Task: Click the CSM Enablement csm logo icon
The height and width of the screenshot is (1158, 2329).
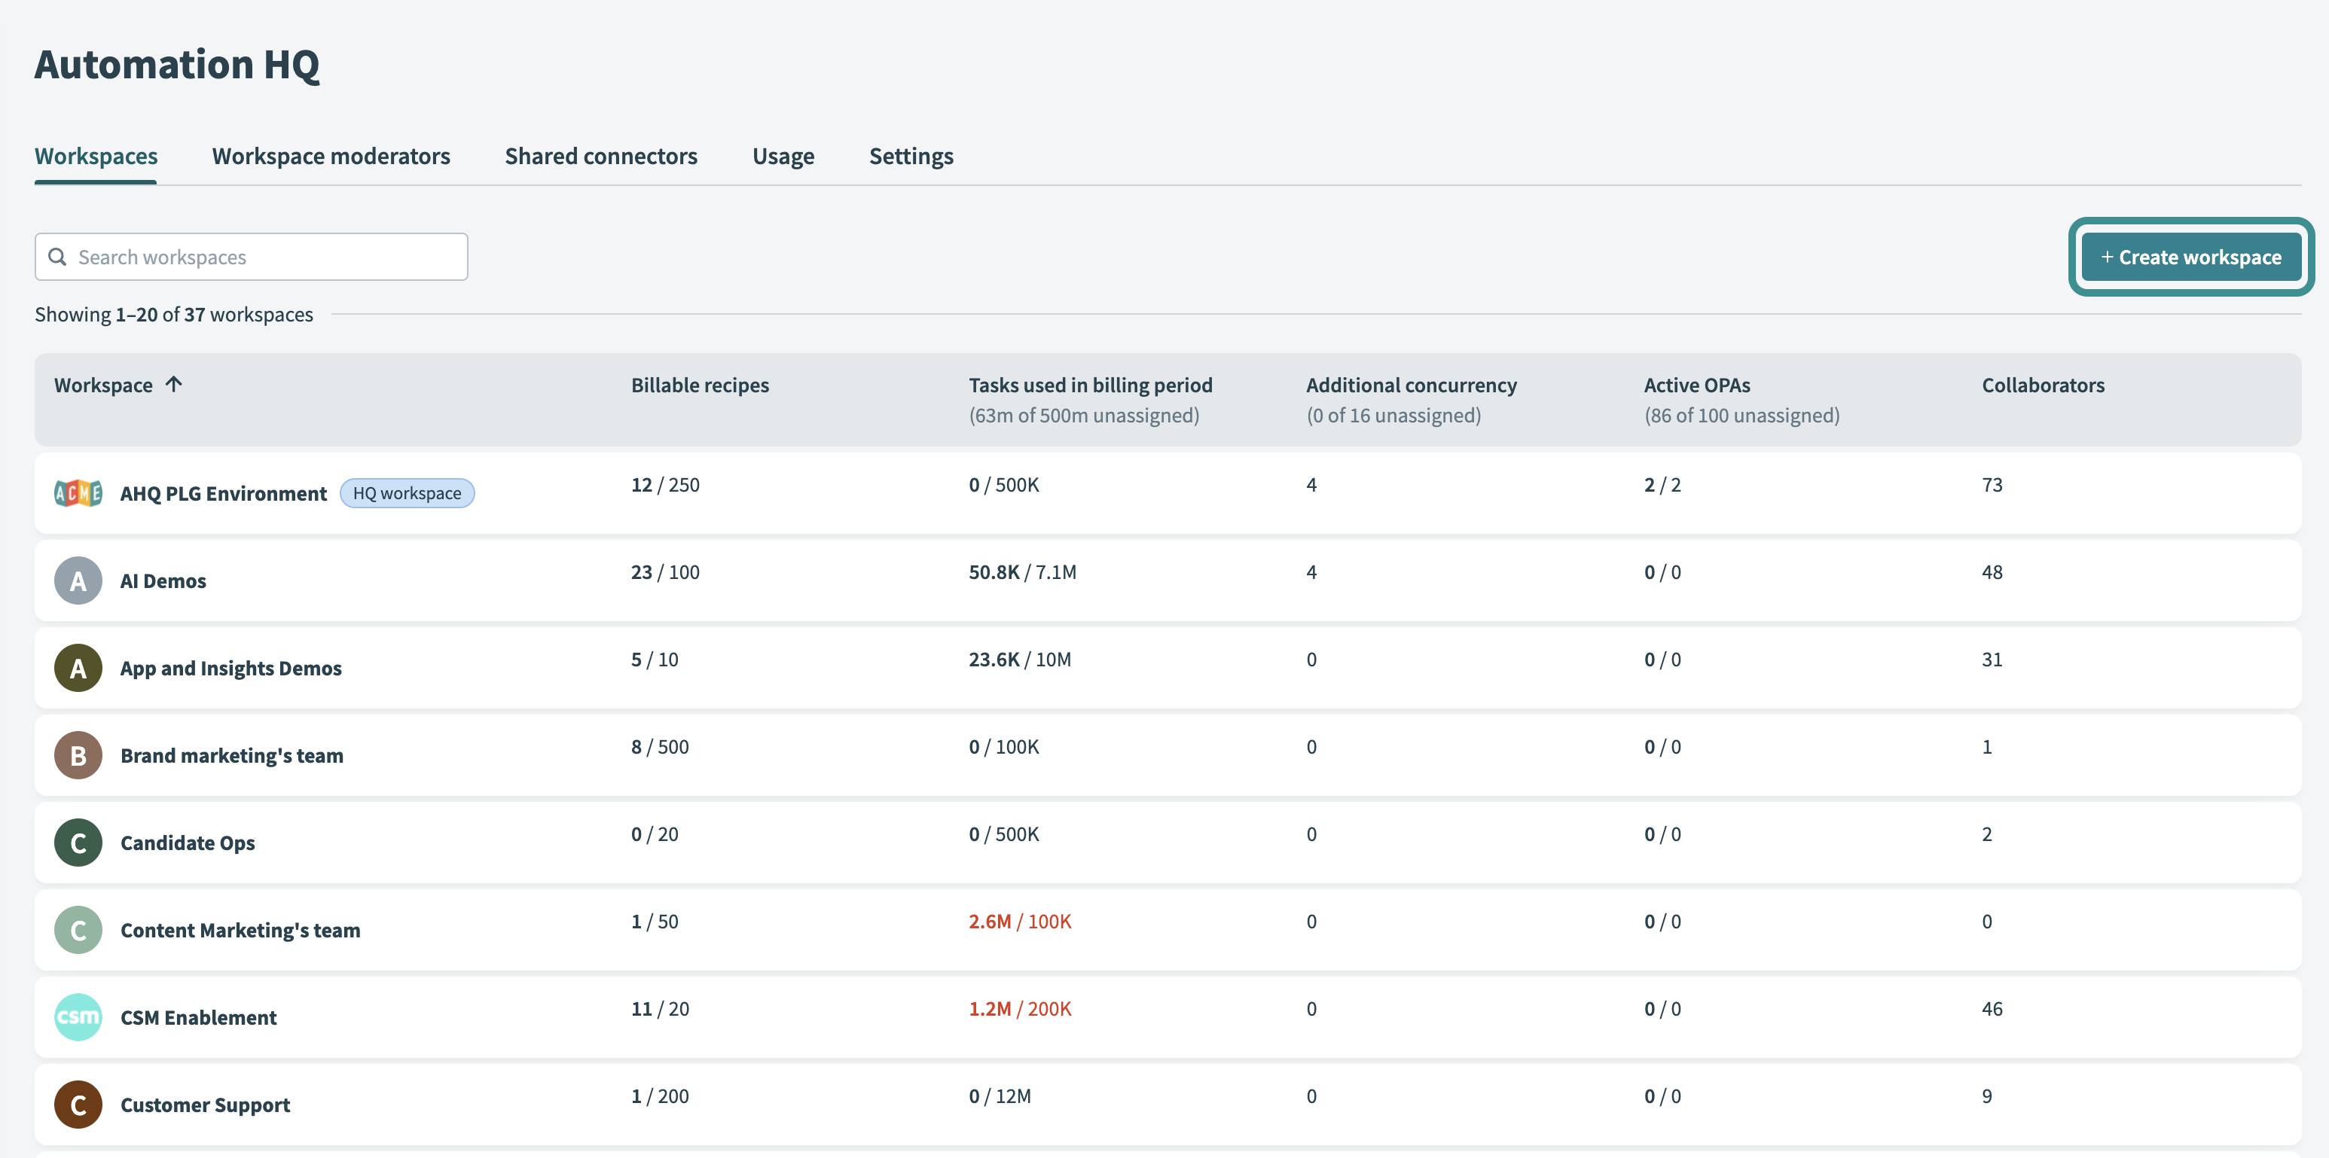Action: coord(78,1017)
